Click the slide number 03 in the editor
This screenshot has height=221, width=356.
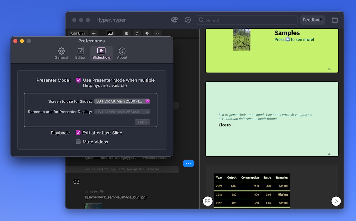76,182
